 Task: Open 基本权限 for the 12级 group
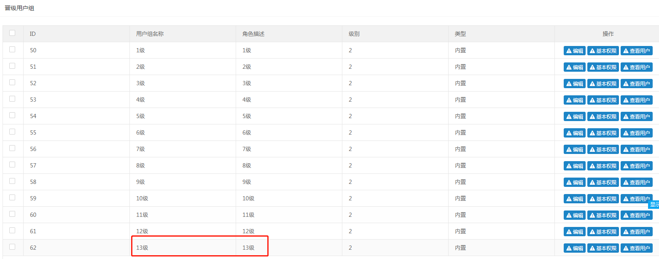click(x=603, y=232)
